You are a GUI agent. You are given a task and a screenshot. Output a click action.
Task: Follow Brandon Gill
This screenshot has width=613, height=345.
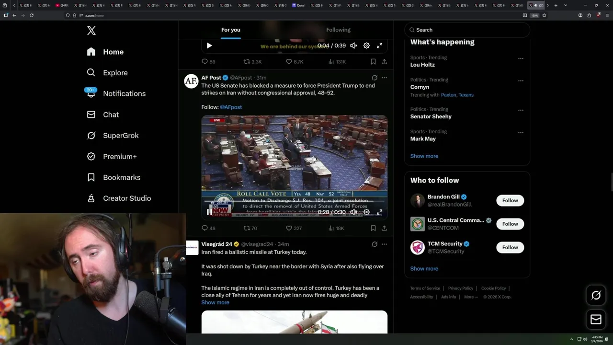[x=510, y=201]
